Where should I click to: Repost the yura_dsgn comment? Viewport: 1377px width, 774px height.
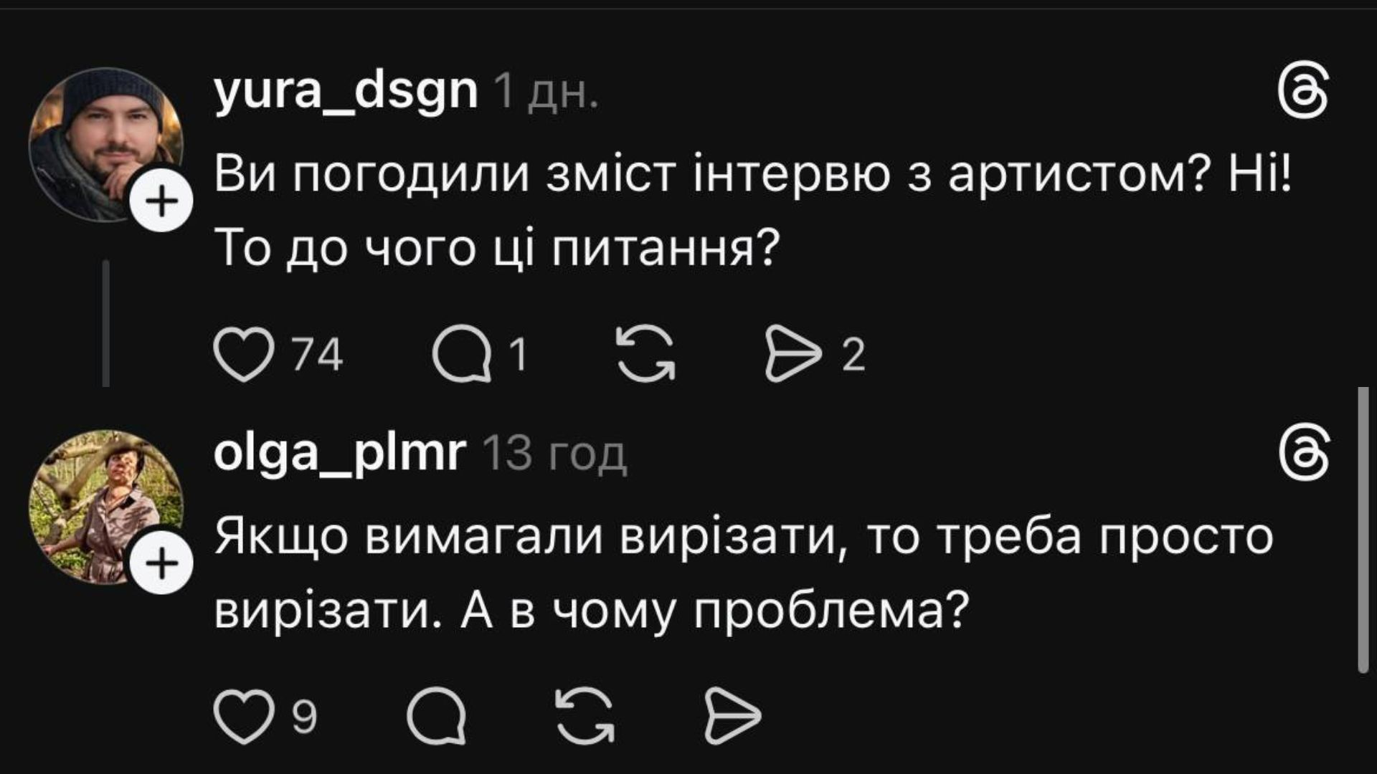[646, 354]
